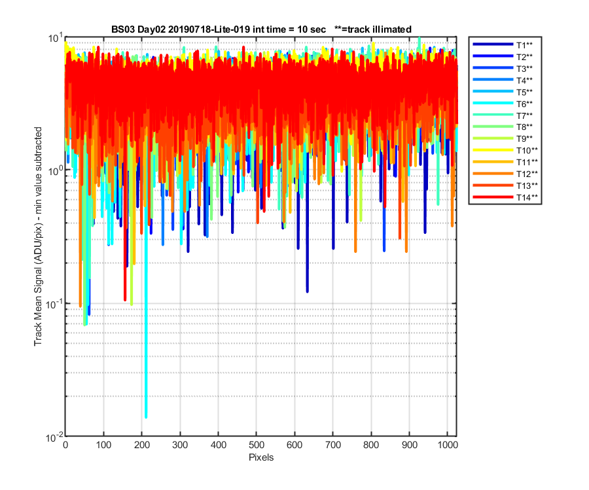The width and height of the screenshot is (589, 490).
Task: Click the x-axis tick label 200
Action: (x=142, y=445)
